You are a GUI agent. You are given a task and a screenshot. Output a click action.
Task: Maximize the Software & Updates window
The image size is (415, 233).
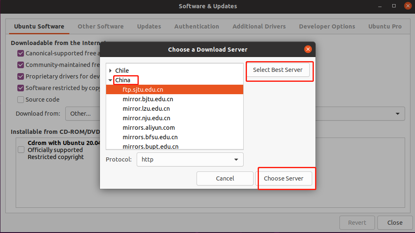click(394, 6)
